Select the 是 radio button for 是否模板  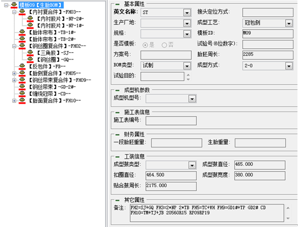pyautogui.click(x=145, y=45)
